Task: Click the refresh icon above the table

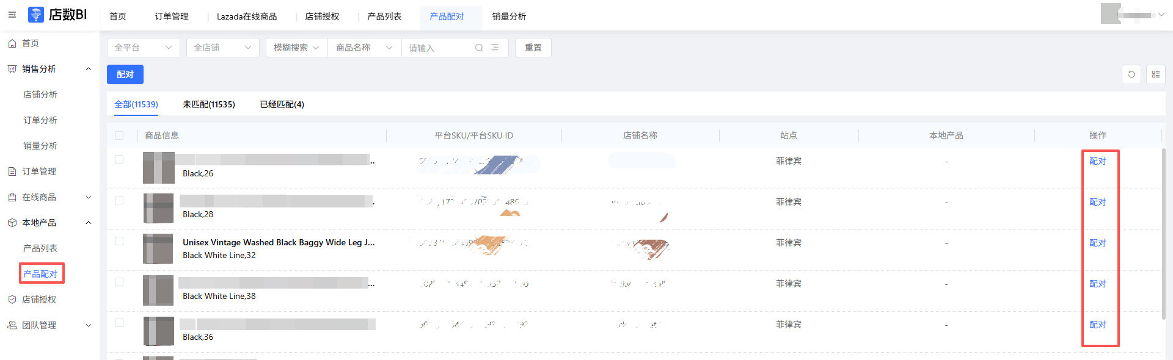Action: [x=1131, y=74]
